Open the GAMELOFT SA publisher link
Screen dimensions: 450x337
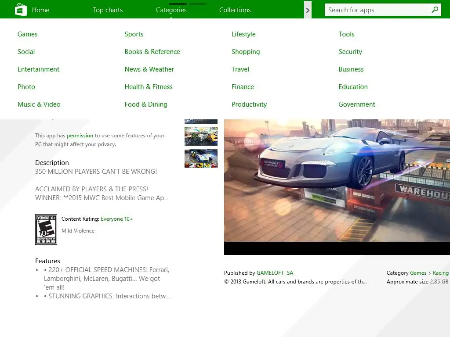[x=275, y=273]
